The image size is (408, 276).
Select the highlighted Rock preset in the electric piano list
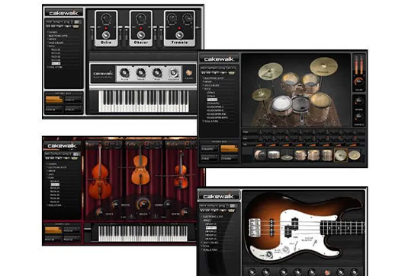tap(56, 63)
